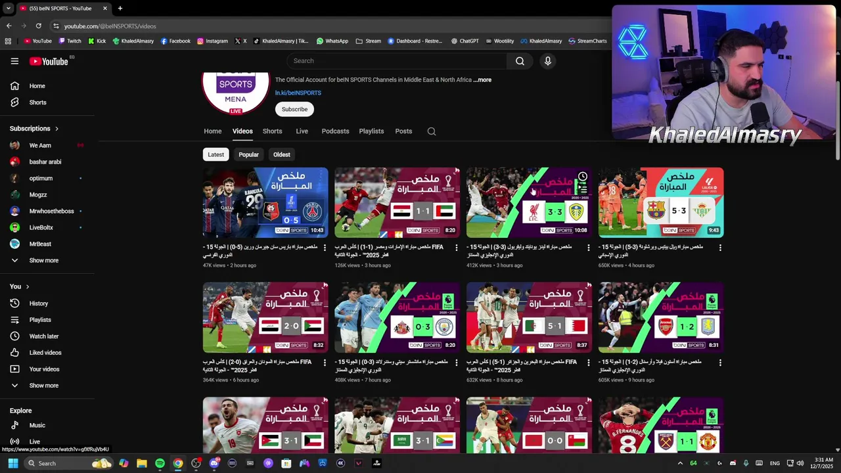841x473 pixels.
Task: Switch to the Podcasts tab
Action: (x=335, y=131)
